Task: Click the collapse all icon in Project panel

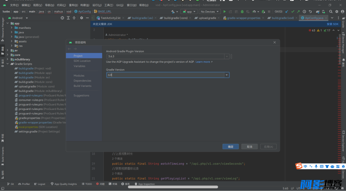Action: point(74,18)
